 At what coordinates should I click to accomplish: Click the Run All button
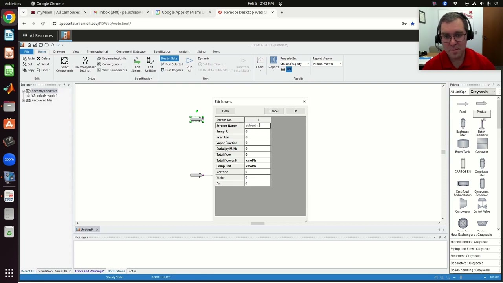tap(189, 64)
